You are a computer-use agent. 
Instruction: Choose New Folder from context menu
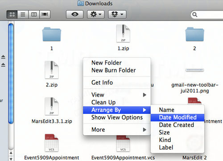[x=117, y=63]
